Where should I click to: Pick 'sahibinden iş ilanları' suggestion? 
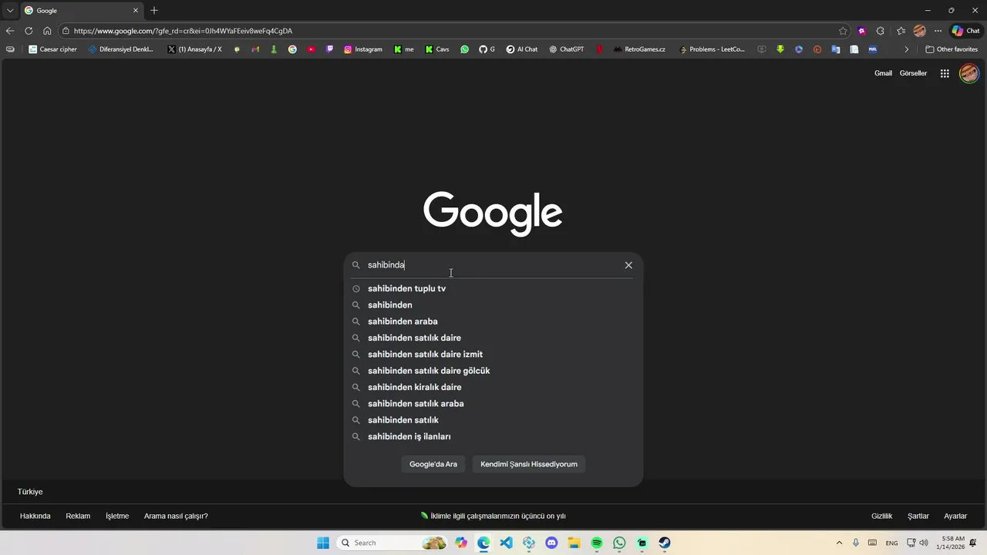tap(493, 436)
